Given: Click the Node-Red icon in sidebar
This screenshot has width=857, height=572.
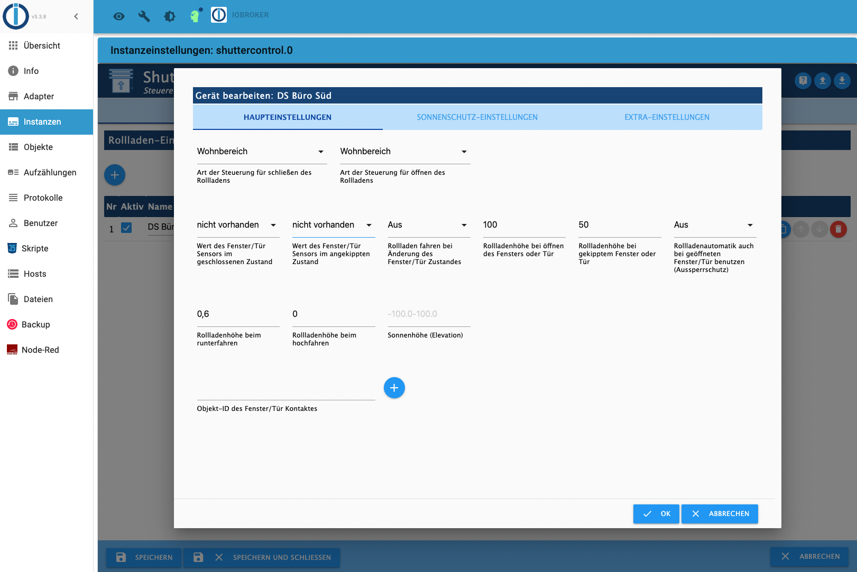Looking at the screenshot, I should point(12,350).
